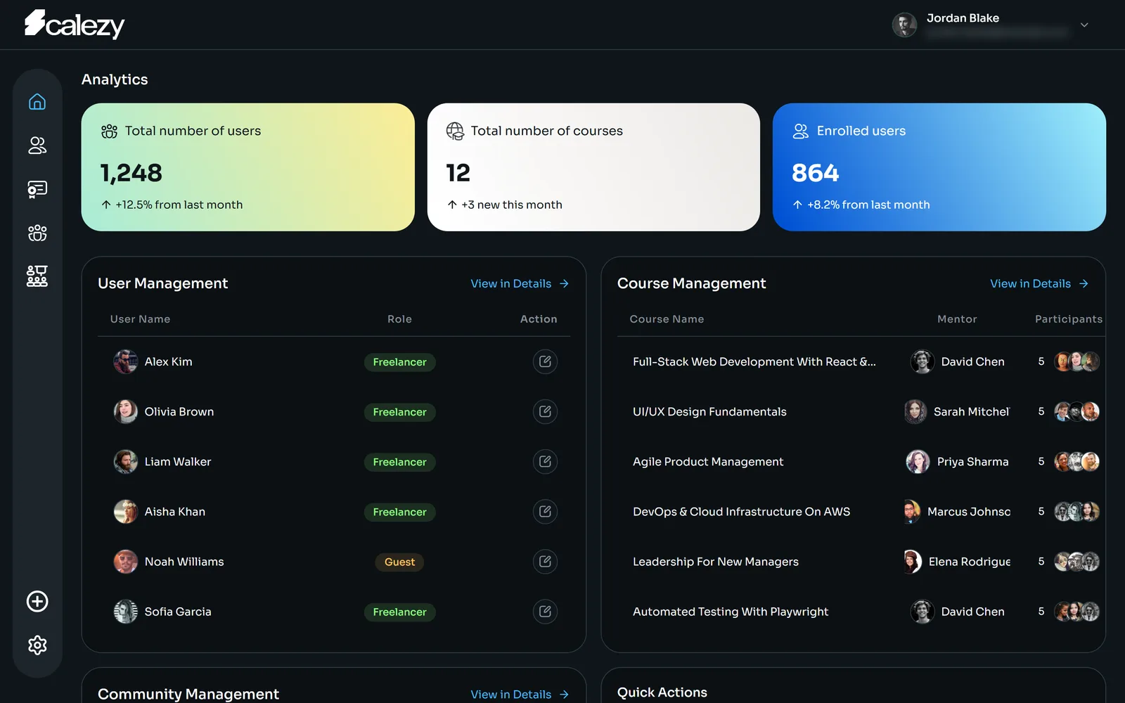1125x703 pixels.
Task: Click the Enrolled users card icon
Action: (801, 131)
